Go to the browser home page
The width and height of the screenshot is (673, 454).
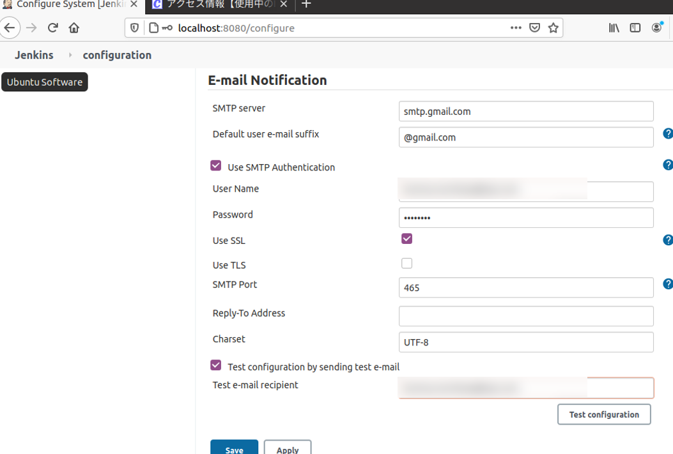pos(74,28)
